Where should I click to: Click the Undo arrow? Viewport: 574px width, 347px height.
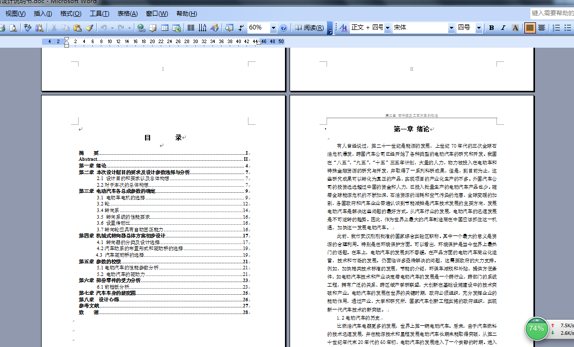click(x=104, y=28)
